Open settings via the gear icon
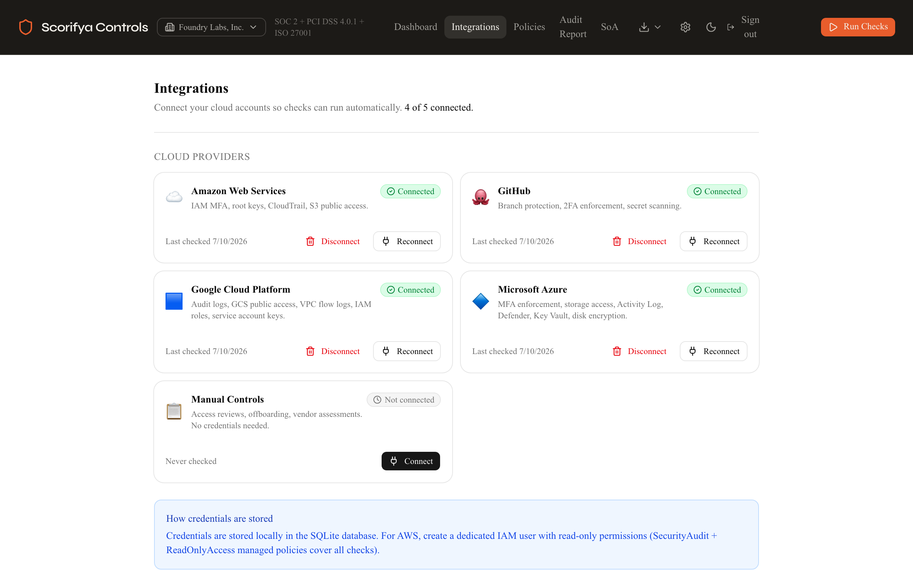The image size is (913, 571). [x=685, y=27]
